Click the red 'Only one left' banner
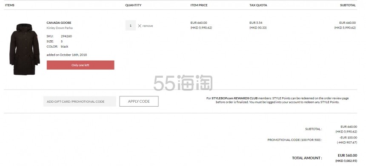 pos(80,65)
